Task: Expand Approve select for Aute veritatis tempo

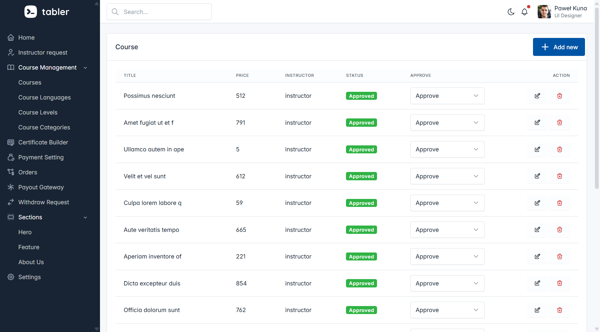Action: click(x=447, y=230)
